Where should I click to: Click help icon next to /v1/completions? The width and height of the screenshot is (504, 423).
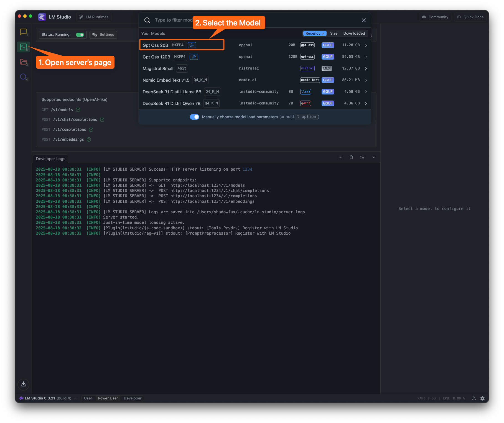point(91,130)
